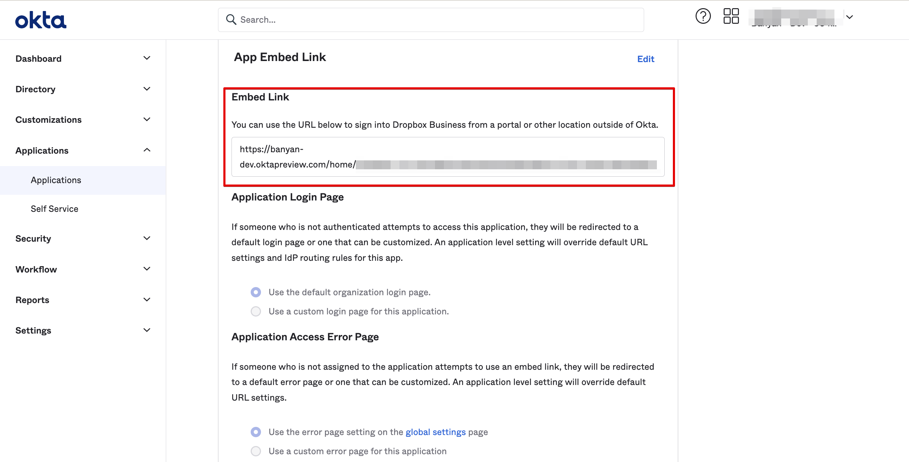Viewport: 909px width, 462px height.
Task: Click the embed link URL field
Action: [x=447, y=157]
